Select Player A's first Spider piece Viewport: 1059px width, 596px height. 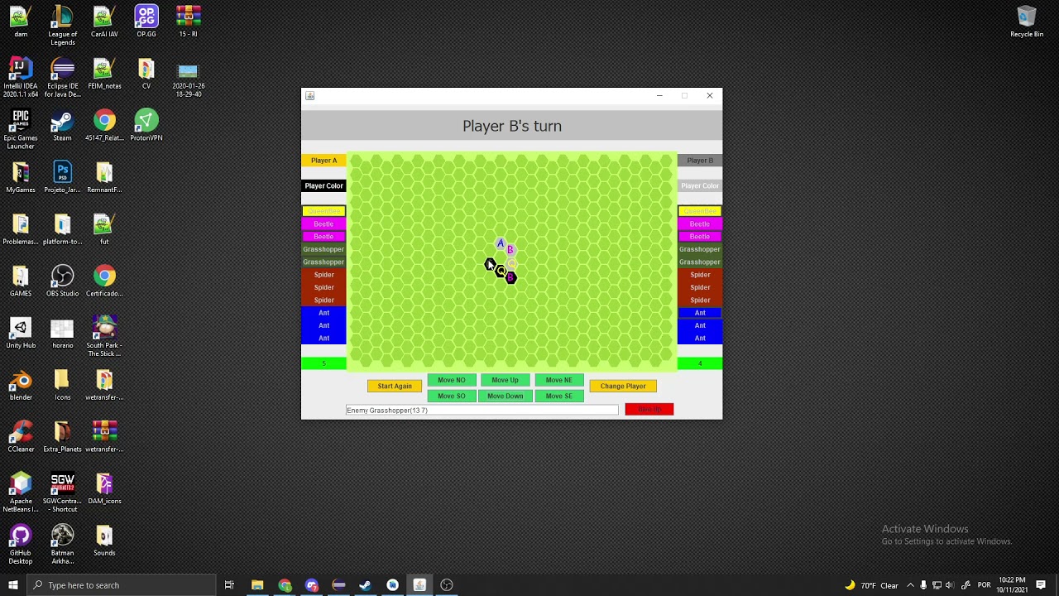tap(323, 275)
